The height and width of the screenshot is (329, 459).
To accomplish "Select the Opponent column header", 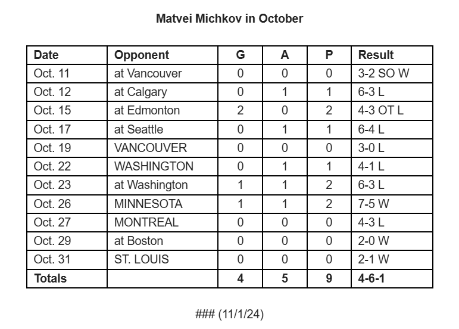I will pos(163,55).
